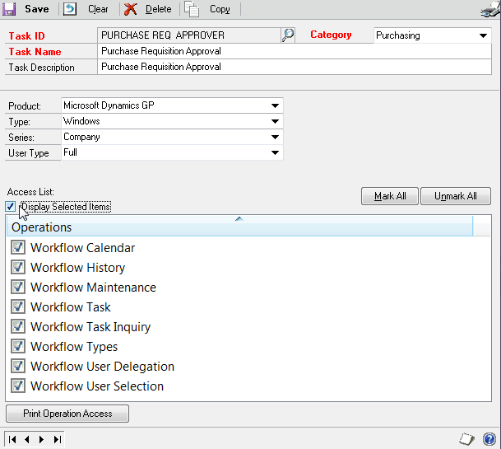Open the Product dropdown list
This screenshot has height=449, width=501.
pos(274,105)
